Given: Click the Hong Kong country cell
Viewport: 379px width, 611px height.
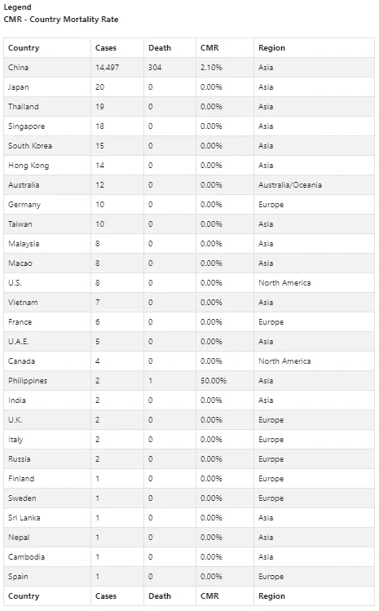Looking at the screenshot, I should 29,166.
